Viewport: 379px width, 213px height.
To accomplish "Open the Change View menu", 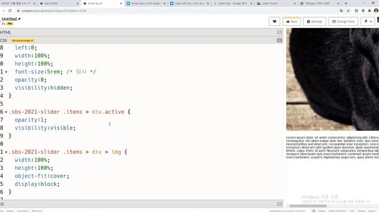I will point(343,21).
